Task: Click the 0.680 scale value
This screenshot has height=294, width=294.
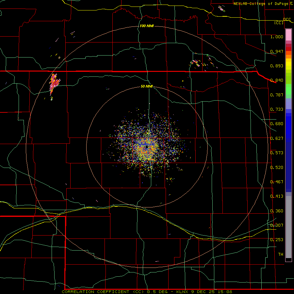Action: (x=277, y=124)
